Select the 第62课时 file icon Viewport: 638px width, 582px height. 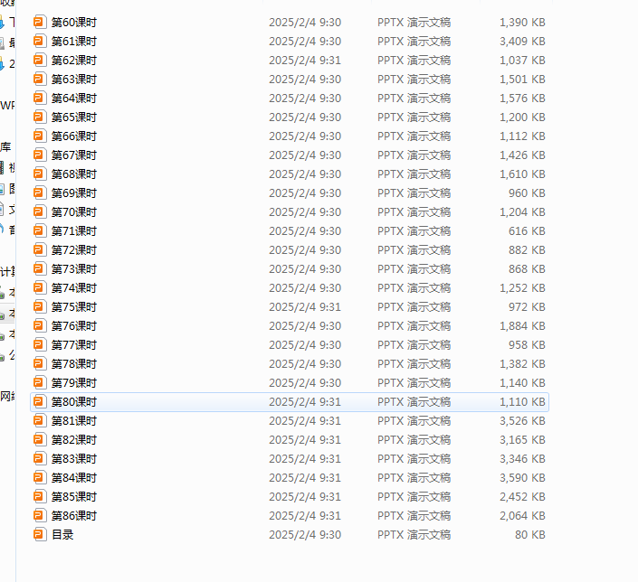[x=40, y=61]
